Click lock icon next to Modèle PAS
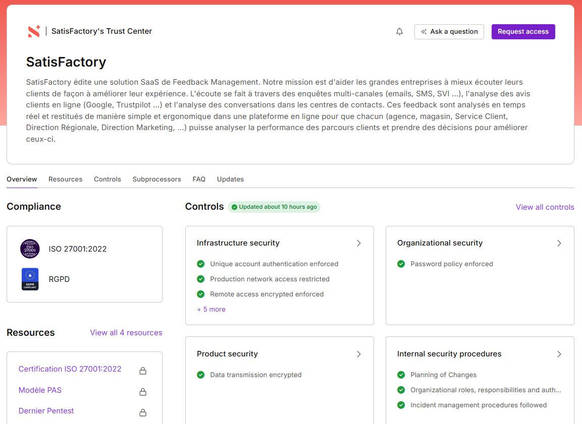Image resolution: width=582 pixels, height=424 pixels. (x=143, y=392)
